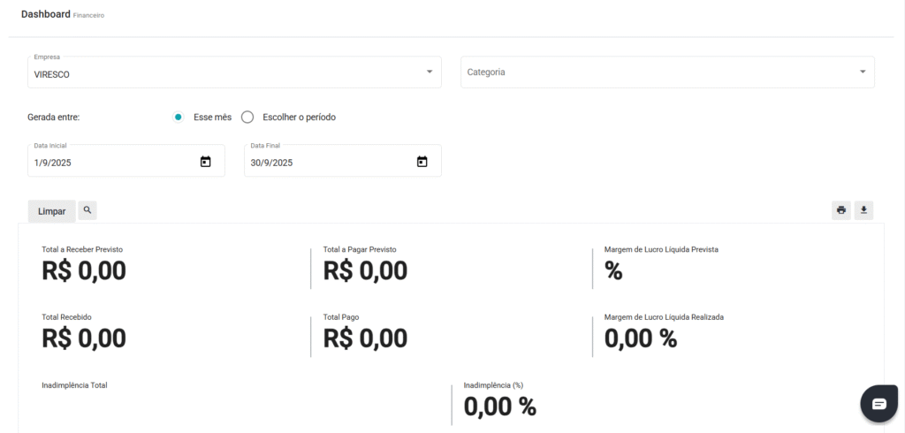The height and width of the screenshot is (433, 905).
Task: Choose the Escolher o período radio option
Action: [247, 117]
